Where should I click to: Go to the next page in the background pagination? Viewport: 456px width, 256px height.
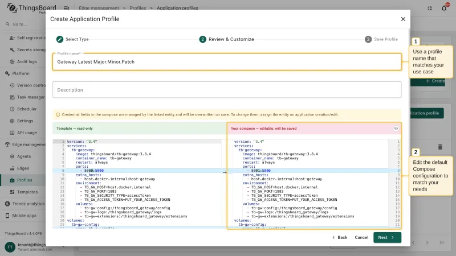[x=427, y=243]
